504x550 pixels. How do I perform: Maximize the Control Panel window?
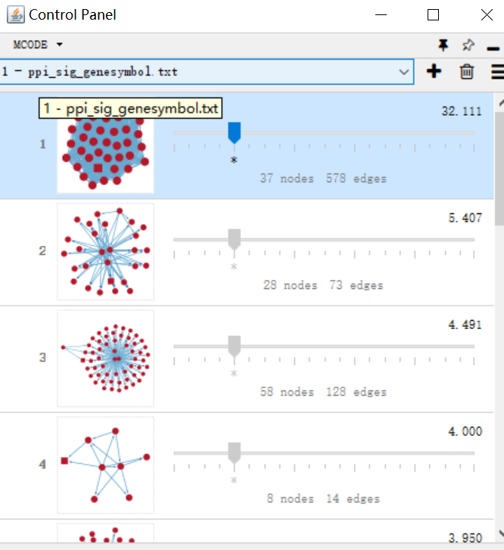click(x=433, y=14)
